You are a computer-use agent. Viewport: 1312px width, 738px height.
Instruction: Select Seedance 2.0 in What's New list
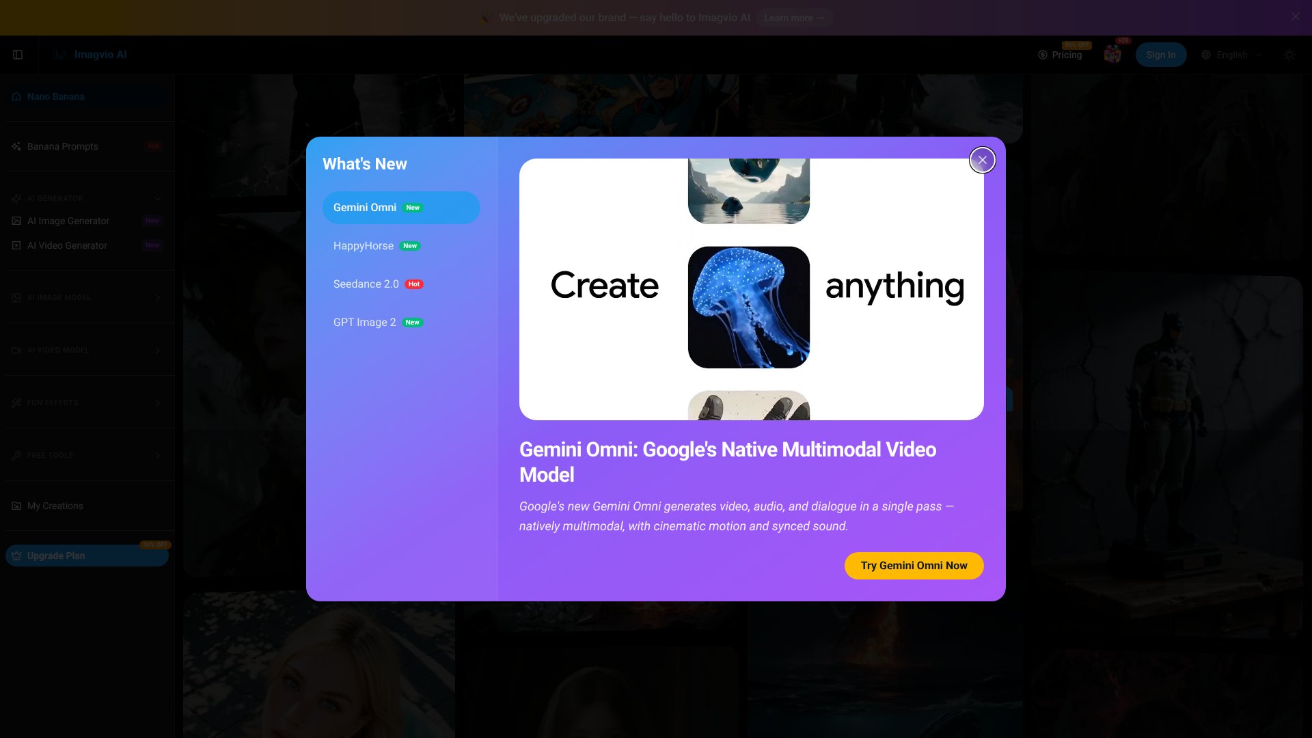tap(401, 284)
